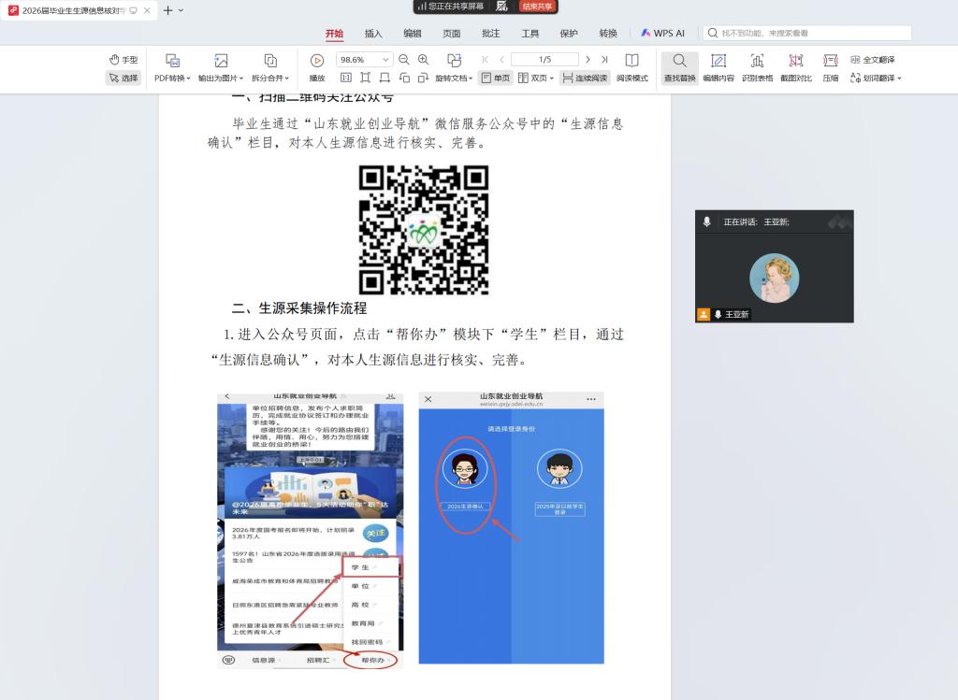
Task: Click the 识别表格 table recognition tool
Action: pyautogui.click(x=757, y=67)
